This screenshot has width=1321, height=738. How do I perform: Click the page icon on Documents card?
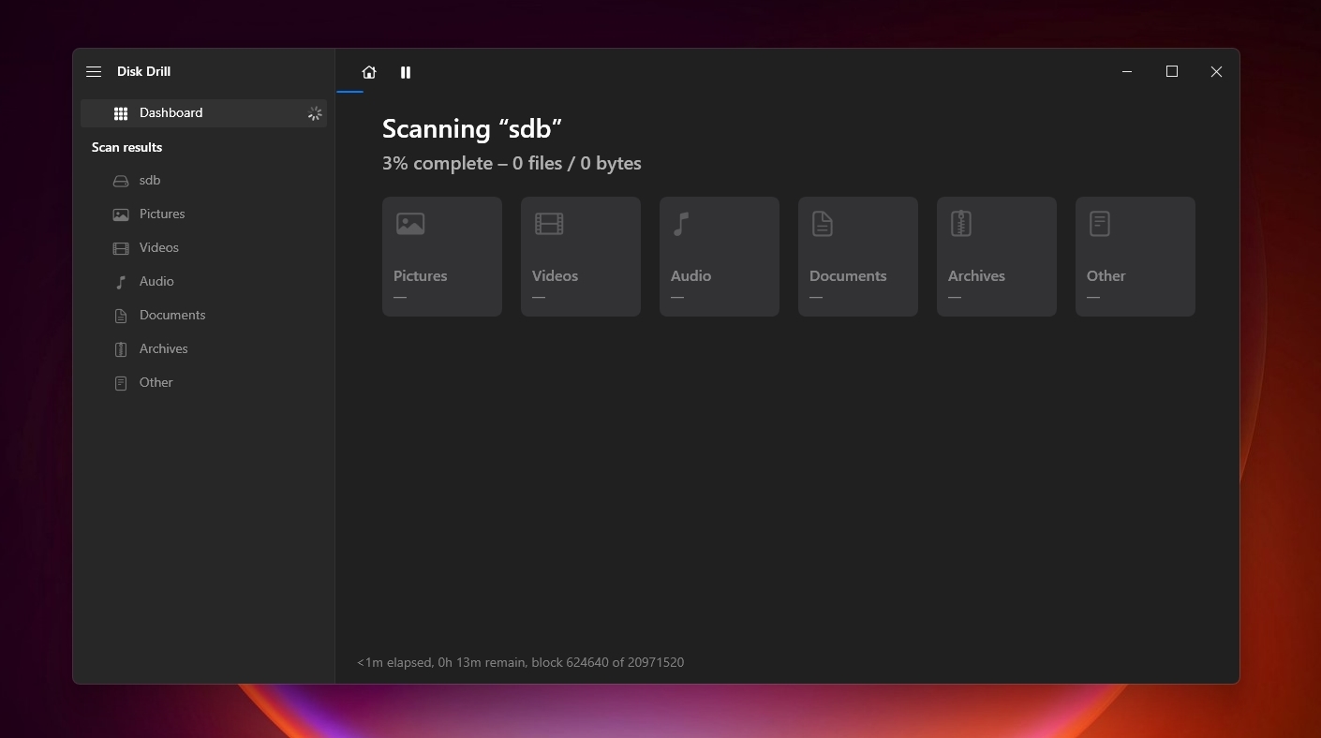click(x=822, y=224)
